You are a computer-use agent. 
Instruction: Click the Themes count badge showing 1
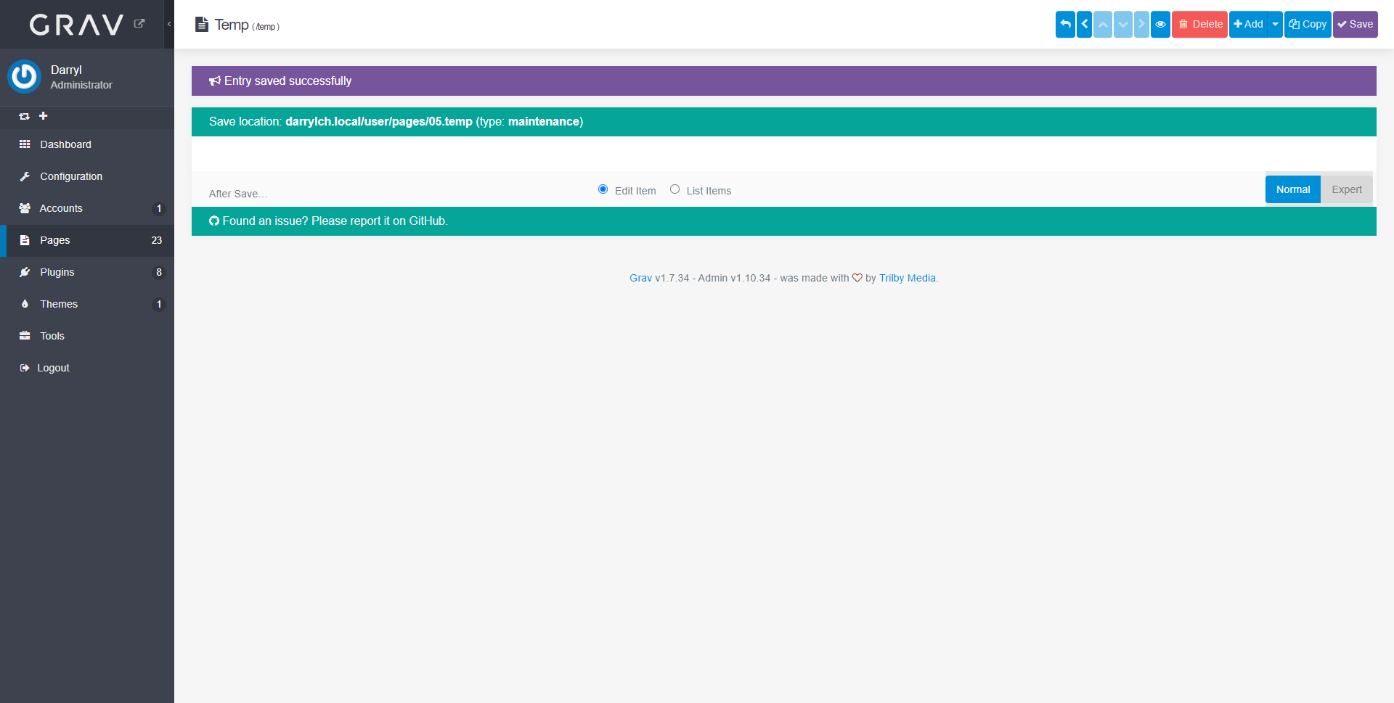(159, 304)
